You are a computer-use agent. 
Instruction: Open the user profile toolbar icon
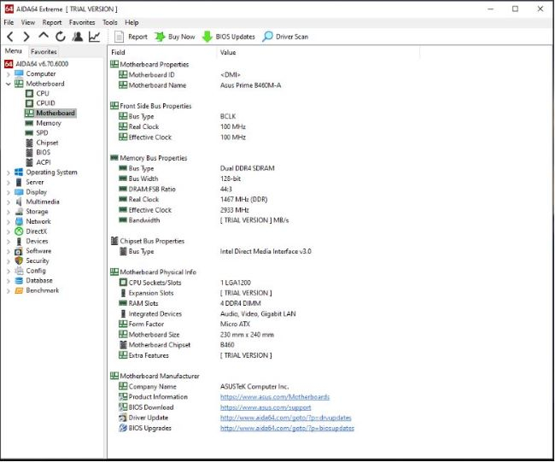click(78, 37)
